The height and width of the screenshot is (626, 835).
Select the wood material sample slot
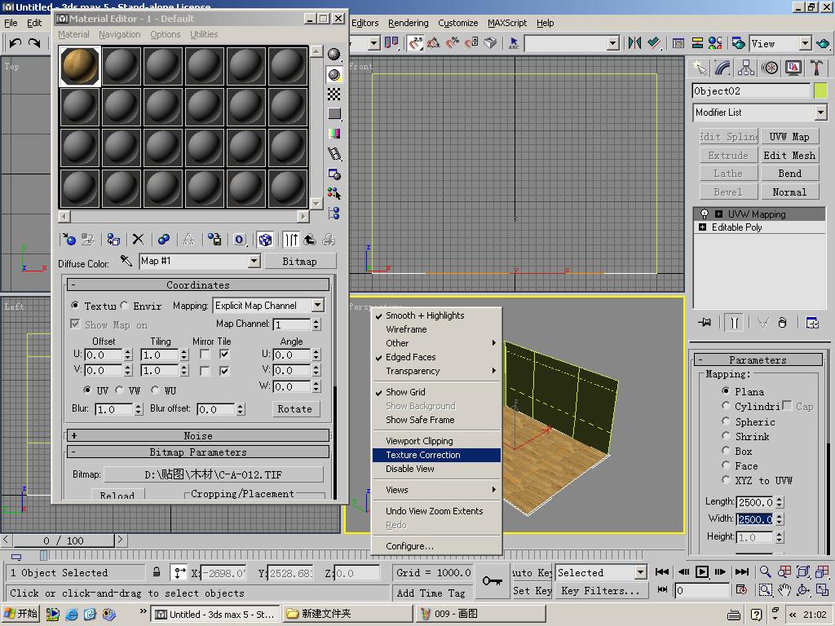coord(80,66)
